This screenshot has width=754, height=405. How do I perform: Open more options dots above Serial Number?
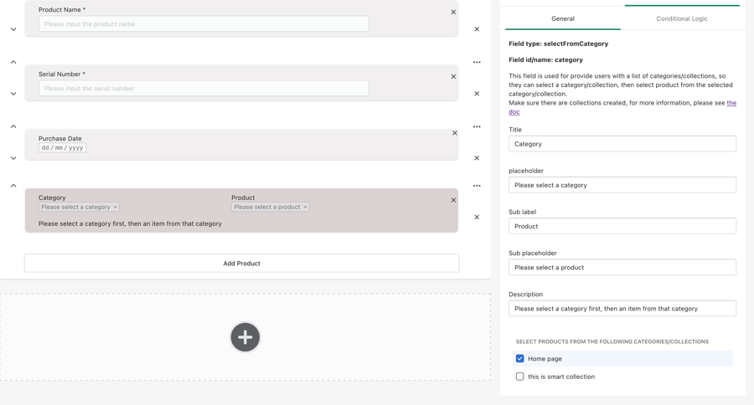click(x=477, y=62)
